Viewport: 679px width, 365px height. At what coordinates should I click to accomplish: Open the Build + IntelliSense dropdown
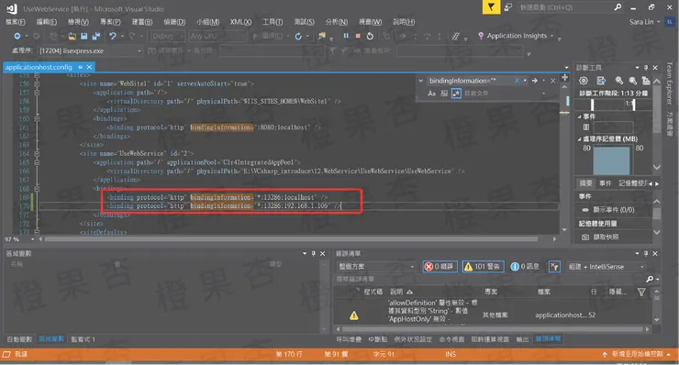[607, 267]
